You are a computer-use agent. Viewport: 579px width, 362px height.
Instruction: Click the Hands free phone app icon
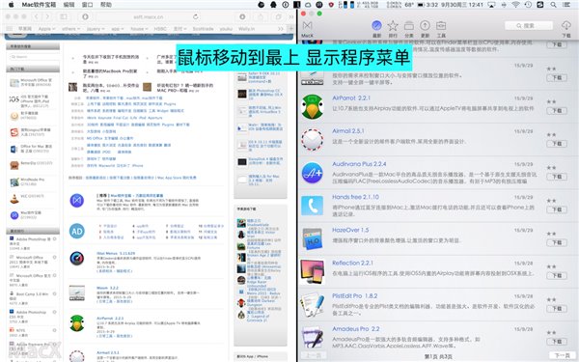click(x=312, y=206)
